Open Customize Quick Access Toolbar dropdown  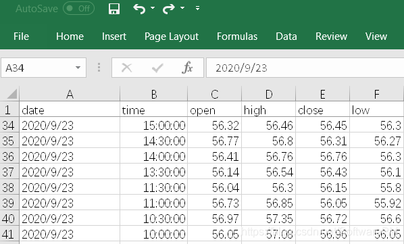pos(197,8)
